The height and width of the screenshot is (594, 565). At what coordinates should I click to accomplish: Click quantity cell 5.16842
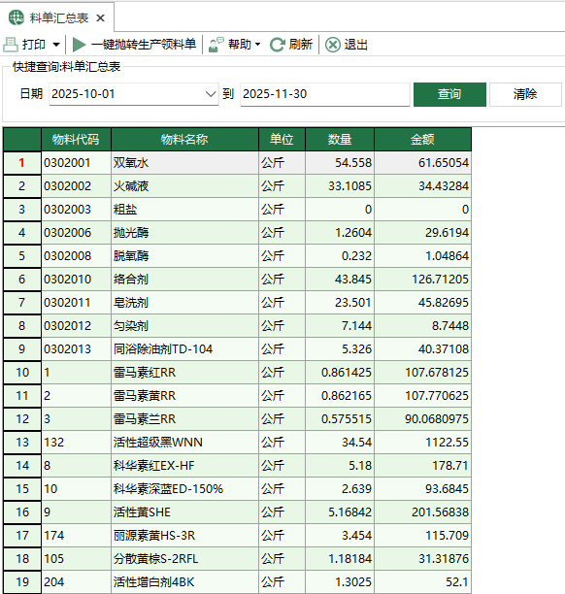click(x=340, y=512)
